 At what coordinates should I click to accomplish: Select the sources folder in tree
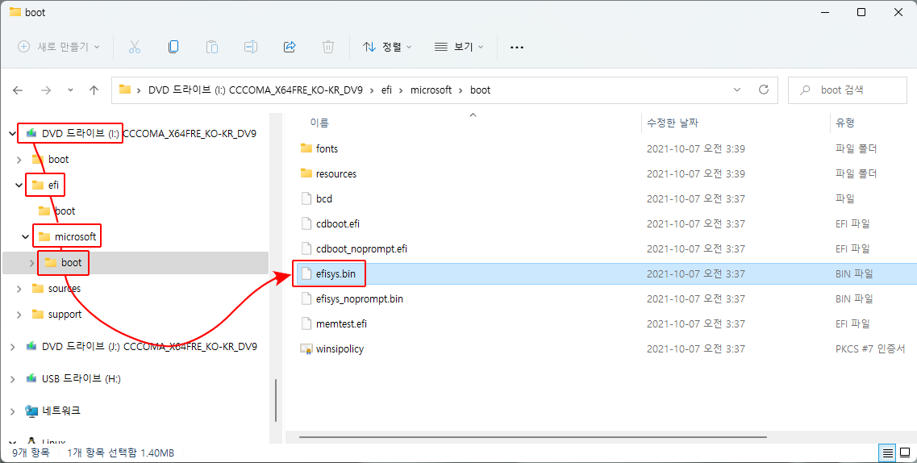(65, 289)
